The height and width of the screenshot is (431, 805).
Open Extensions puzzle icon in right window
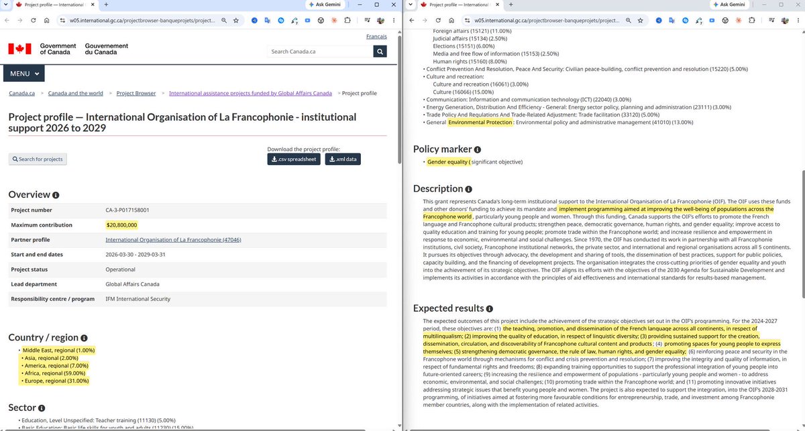tap(751, 21)
